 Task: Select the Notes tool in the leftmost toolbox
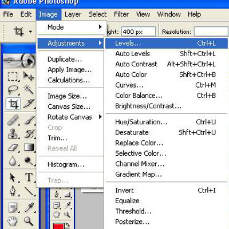pos(13,208)
